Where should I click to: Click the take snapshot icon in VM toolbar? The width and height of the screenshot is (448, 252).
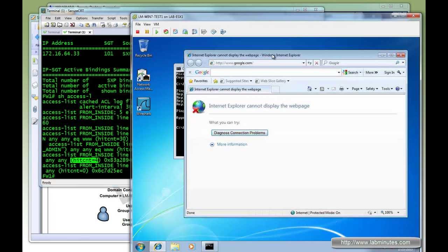click(175, 32)
